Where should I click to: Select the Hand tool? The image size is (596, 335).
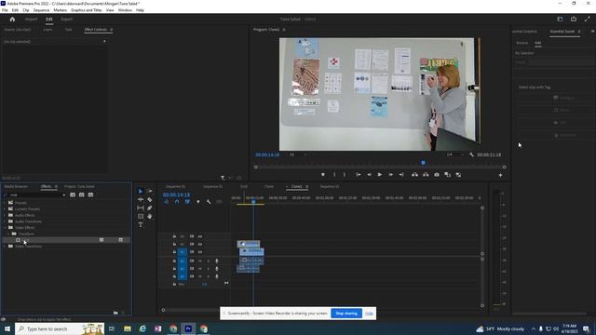pyautogui.click(x=150, y=217)
